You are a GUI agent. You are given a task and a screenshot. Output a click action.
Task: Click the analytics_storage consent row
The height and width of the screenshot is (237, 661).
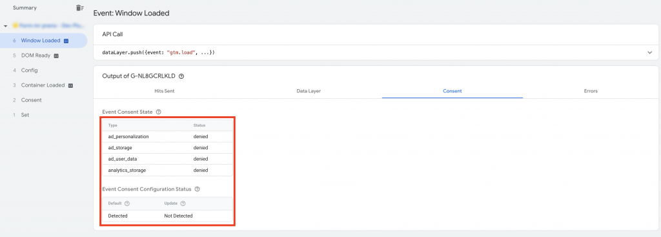(167, 170)
